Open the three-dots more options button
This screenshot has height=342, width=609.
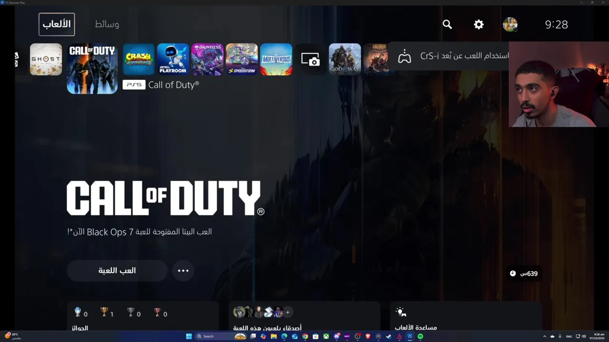tap(183, 271)
